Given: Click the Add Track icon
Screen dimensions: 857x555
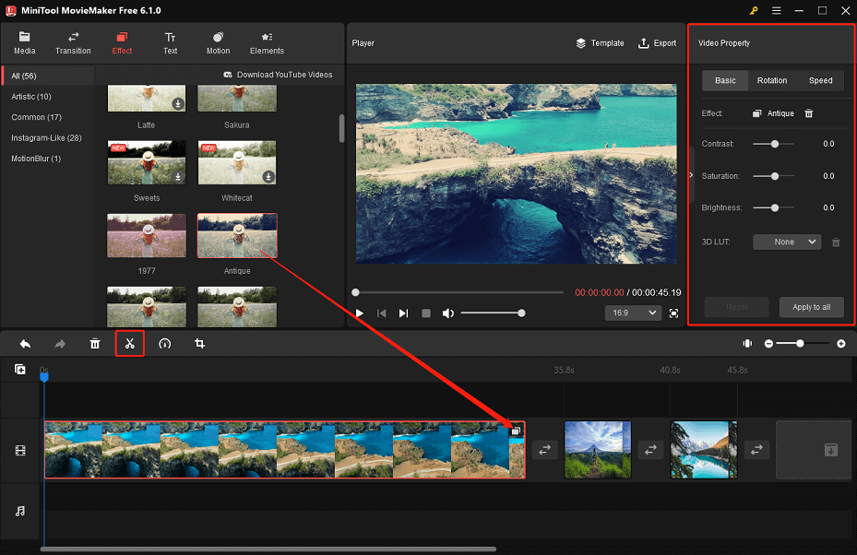Looking at the screenshot, I should (x=20, y=370).
